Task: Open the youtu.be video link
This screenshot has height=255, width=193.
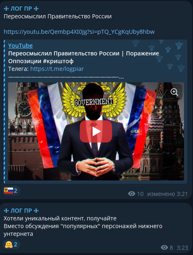Action: coord(79,32)
